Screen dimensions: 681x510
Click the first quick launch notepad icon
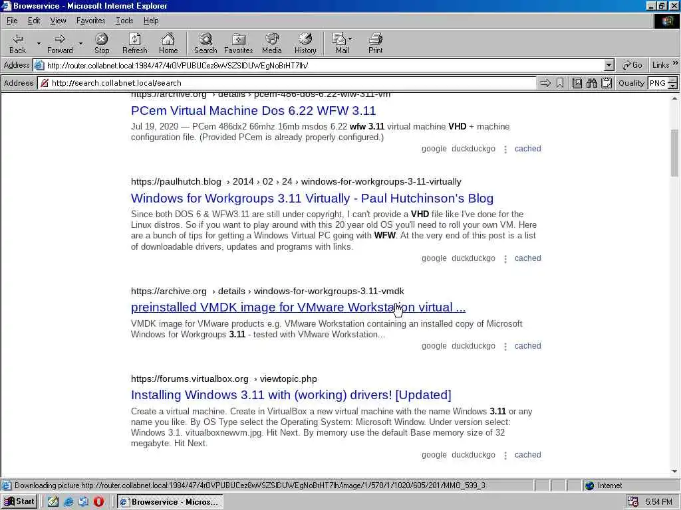pyautogui.click(x=53, y=502)
